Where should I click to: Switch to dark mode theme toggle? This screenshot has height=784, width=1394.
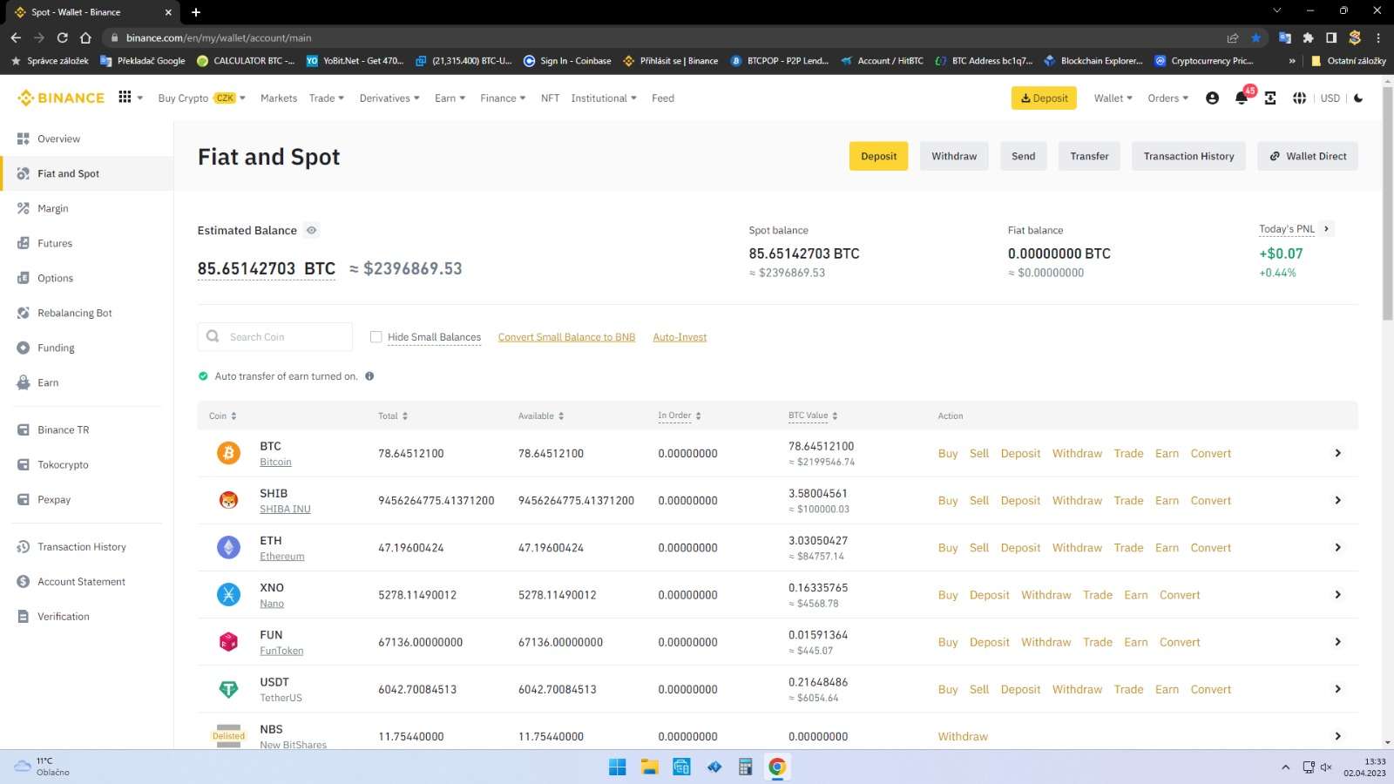click(x=1358, y=98)
